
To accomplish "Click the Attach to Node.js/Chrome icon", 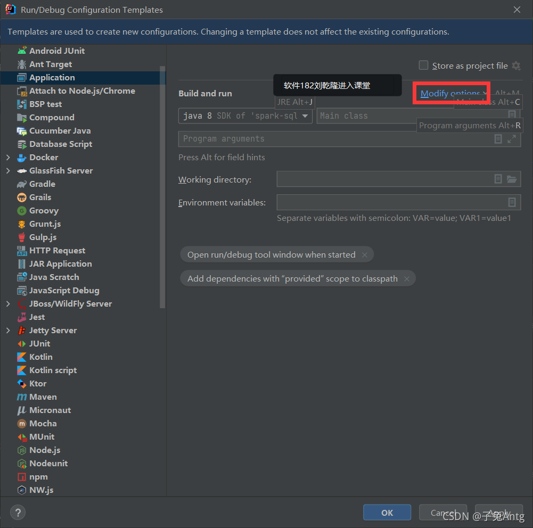I will (22, 90).
